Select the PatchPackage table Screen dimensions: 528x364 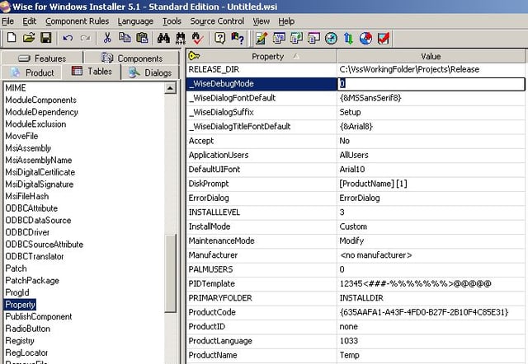32,280
